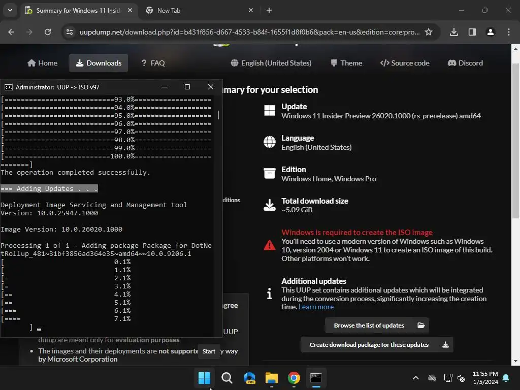Open the Downloads menu item
Screen dimensions: 520x390
coord(99,63)
